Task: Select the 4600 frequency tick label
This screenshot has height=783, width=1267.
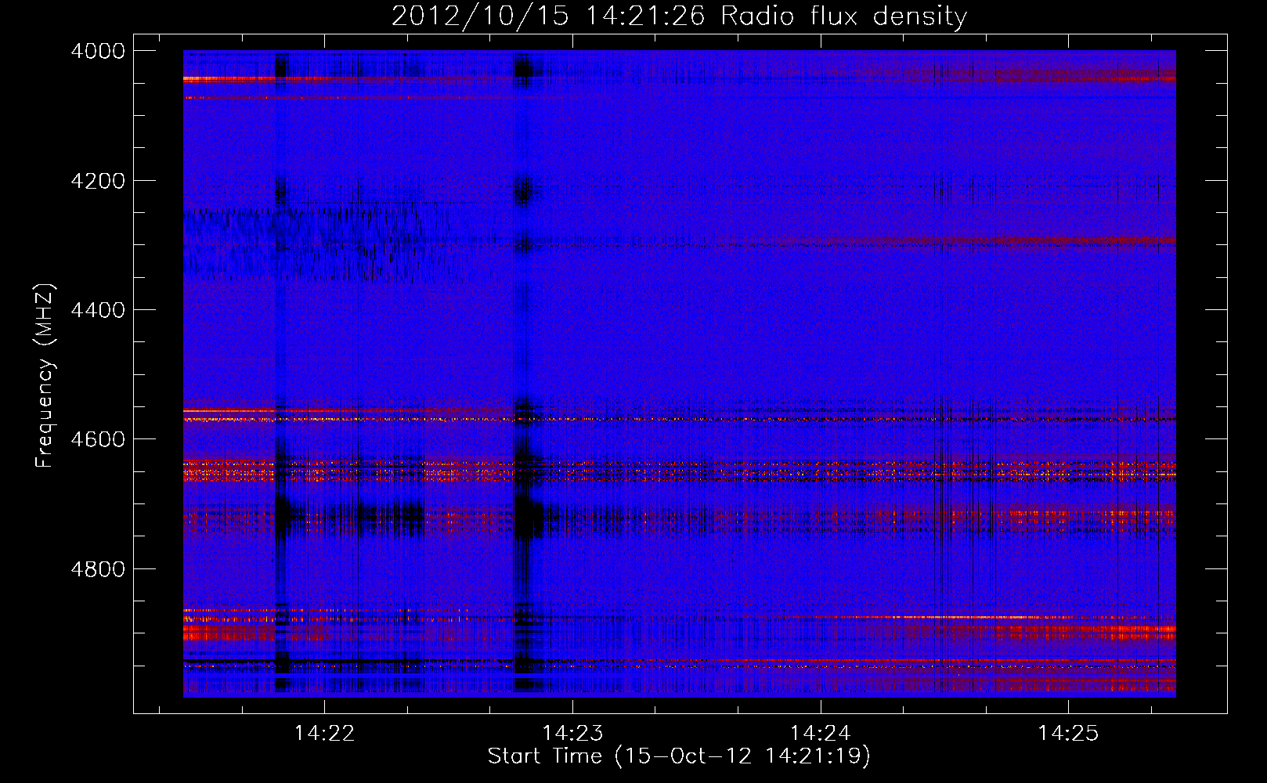Action: click(x=98, y=439)
